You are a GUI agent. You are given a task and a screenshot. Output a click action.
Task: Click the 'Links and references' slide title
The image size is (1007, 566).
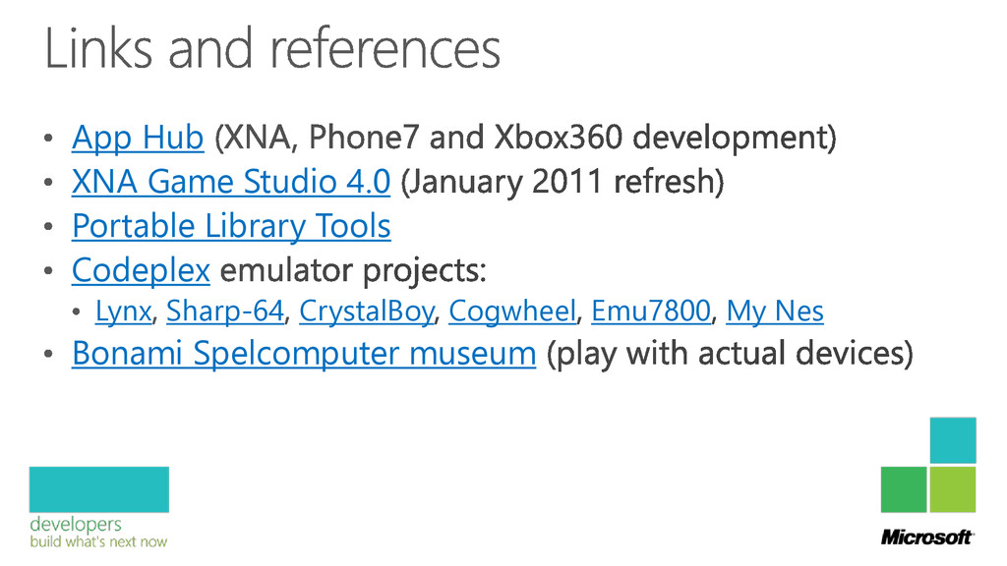tap(272, 49)
